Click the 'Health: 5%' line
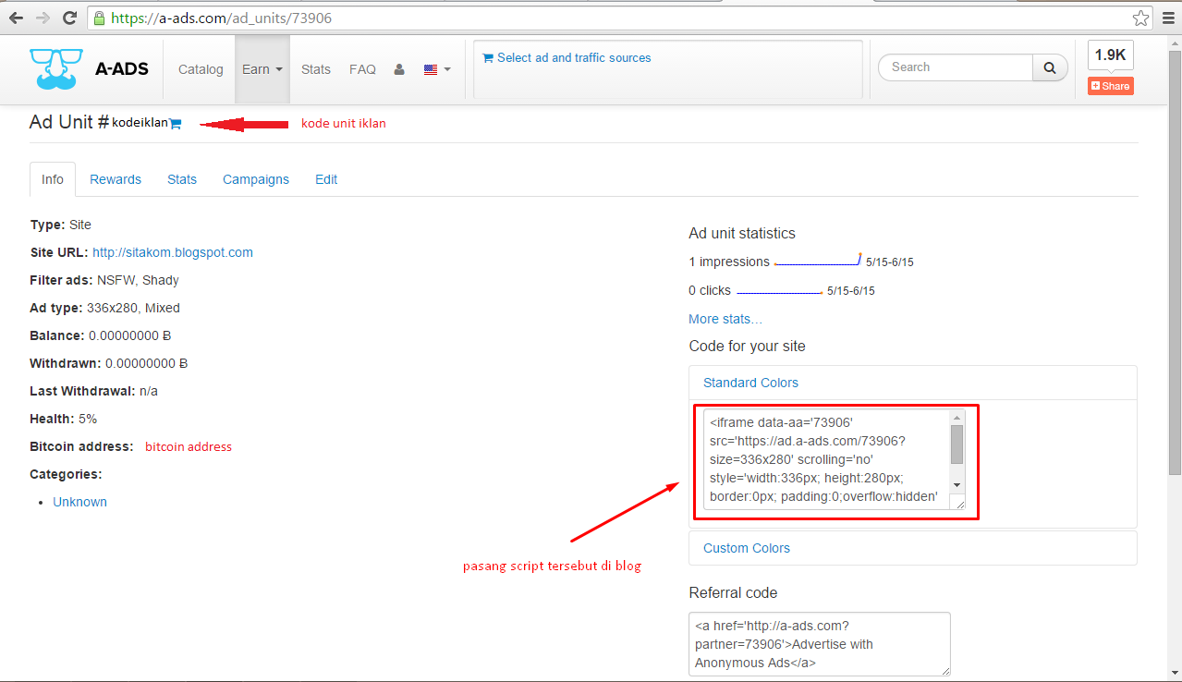 [63, 419]
